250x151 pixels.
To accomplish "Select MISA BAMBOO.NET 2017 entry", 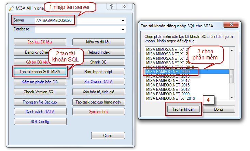I will (187, 81).
